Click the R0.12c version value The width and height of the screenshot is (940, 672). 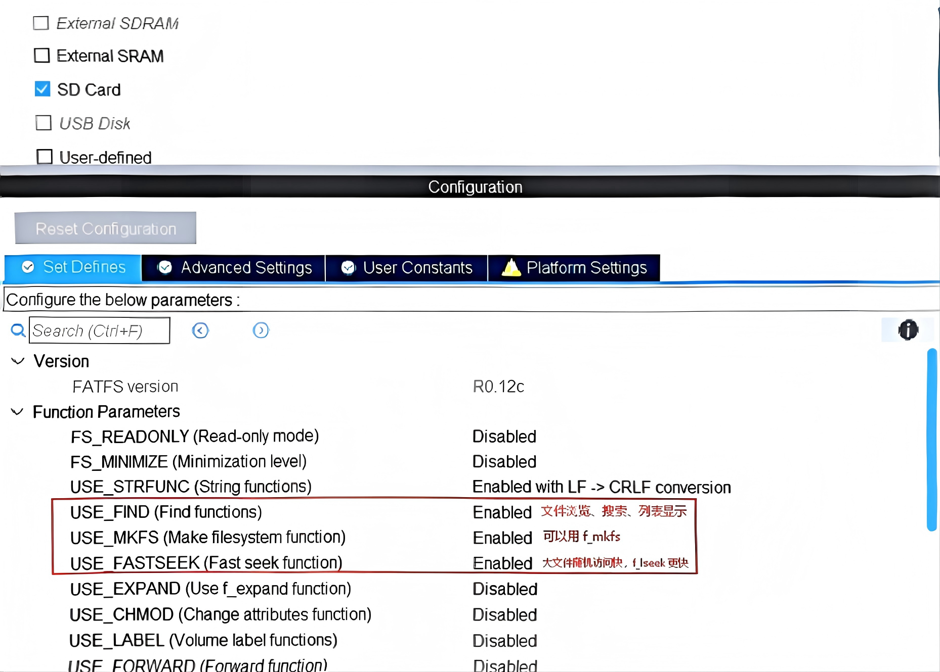point(498,387)
